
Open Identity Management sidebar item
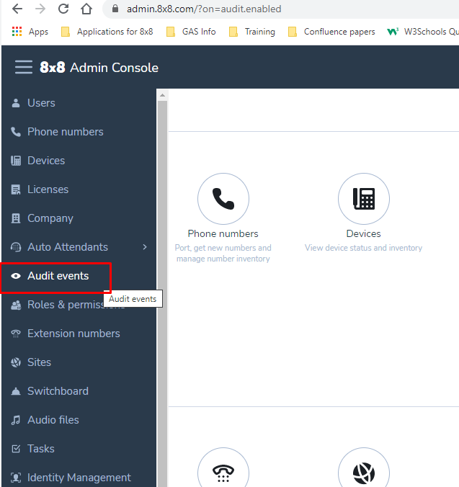click(x=79, y=478)
